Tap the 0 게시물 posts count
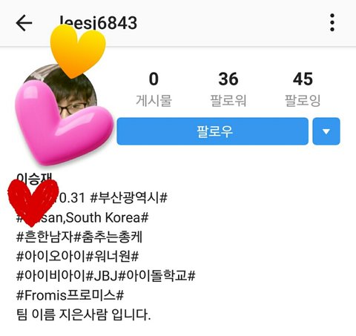 tap(154, 89)
